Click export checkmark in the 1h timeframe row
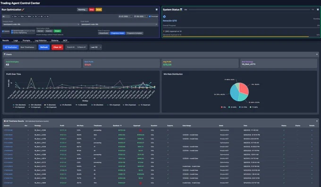The width and height of the screenshot is (321, 187). click(168, 147)
